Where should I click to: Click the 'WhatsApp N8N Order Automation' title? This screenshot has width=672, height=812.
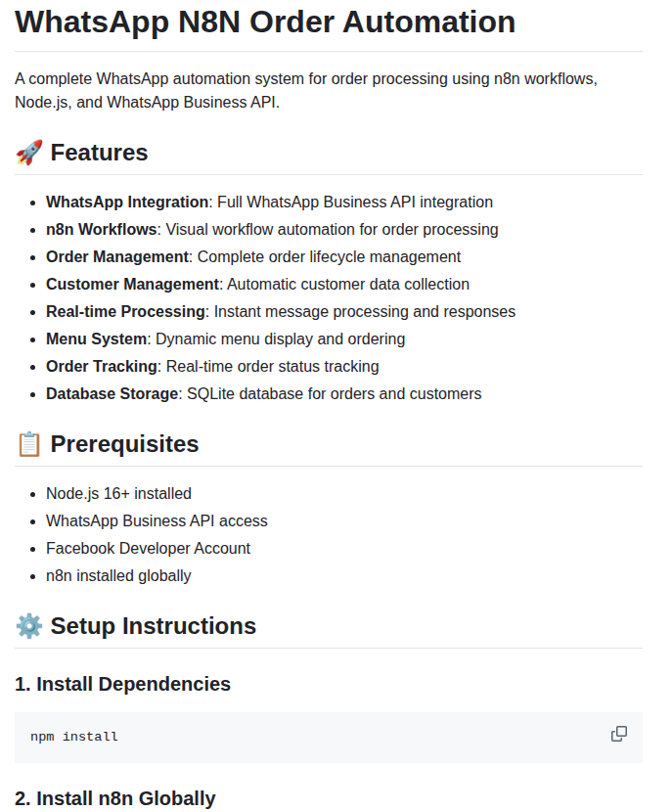point(265,22)
